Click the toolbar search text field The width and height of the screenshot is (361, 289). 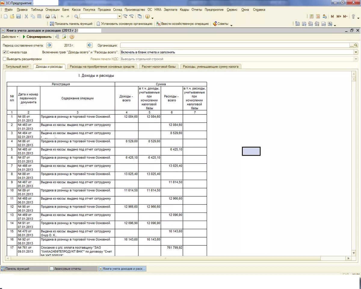99,16
